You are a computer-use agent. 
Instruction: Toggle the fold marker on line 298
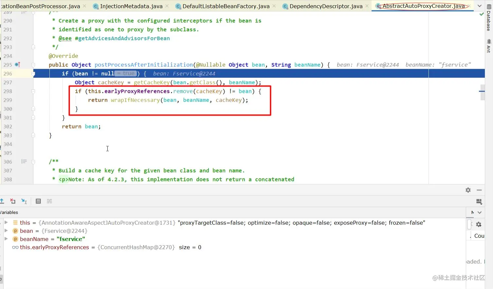pyautogui.click(x=33, y=91)
